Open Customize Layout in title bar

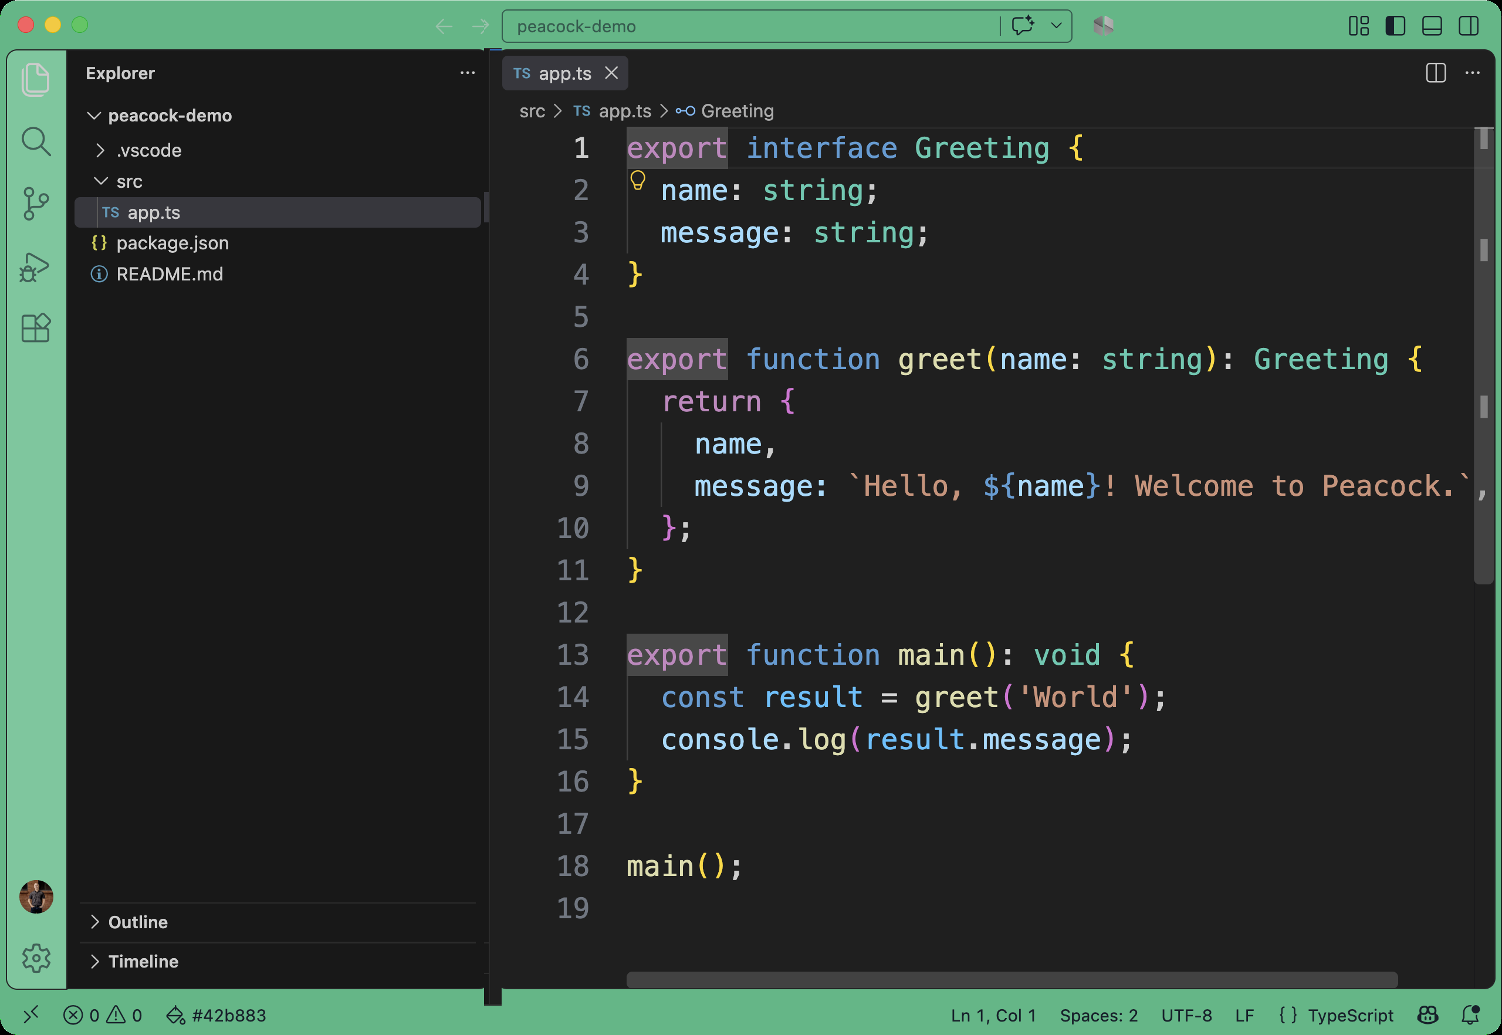[1359, 26]
